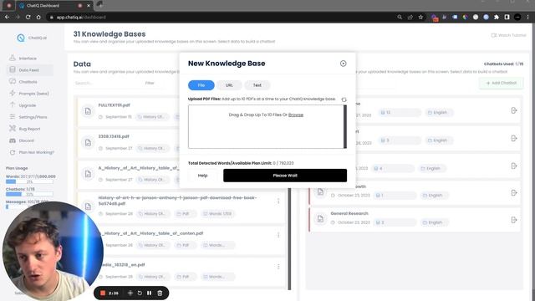Click the Words usage progress bar
Image resolution: width=535 pixels, height=301 pixels.
point(29,181)
